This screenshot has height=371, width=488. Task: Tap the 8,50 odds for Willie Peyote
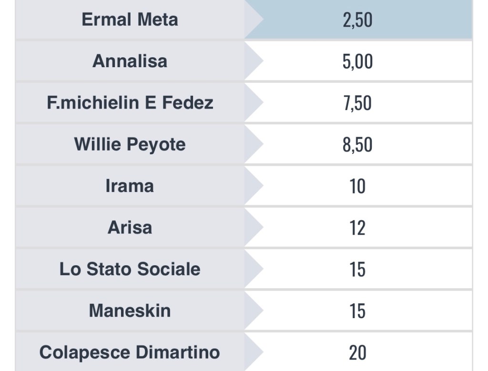pyautogui.click(x=357, y=144)
